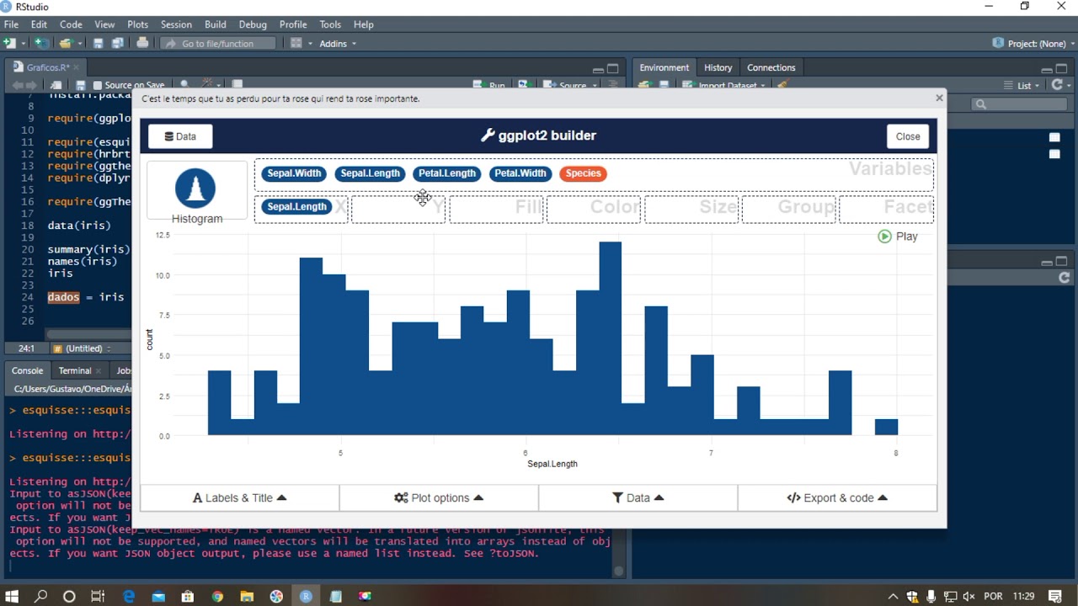Switch to the History tab

pyautogui.click(x=718, y=67)
